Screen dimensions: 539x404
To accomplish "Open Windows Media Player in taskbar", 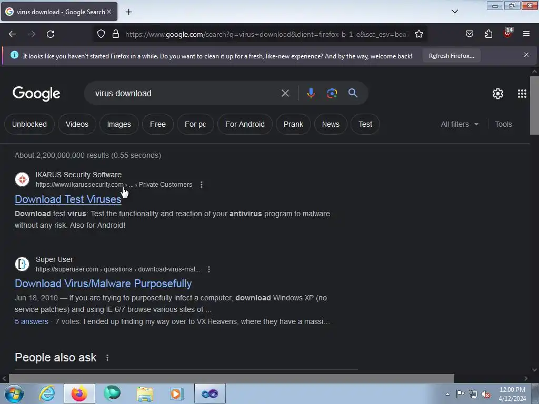I will pyautogui.click(x=177, y=393).
